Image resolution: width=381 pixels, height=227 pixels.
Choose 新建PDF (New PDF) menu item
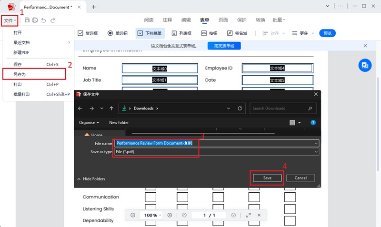pos(39,52)
